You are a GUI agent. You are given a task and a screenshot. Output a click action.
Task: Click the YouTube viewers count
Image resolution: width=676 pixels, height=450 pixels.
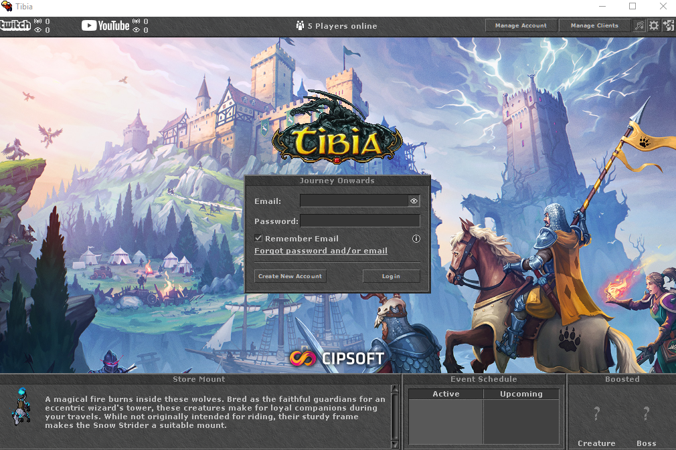146,30
